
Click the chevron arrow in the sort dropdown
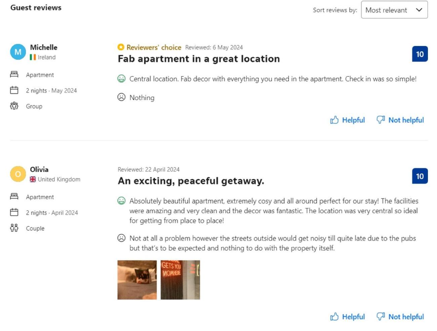(419, 10)
